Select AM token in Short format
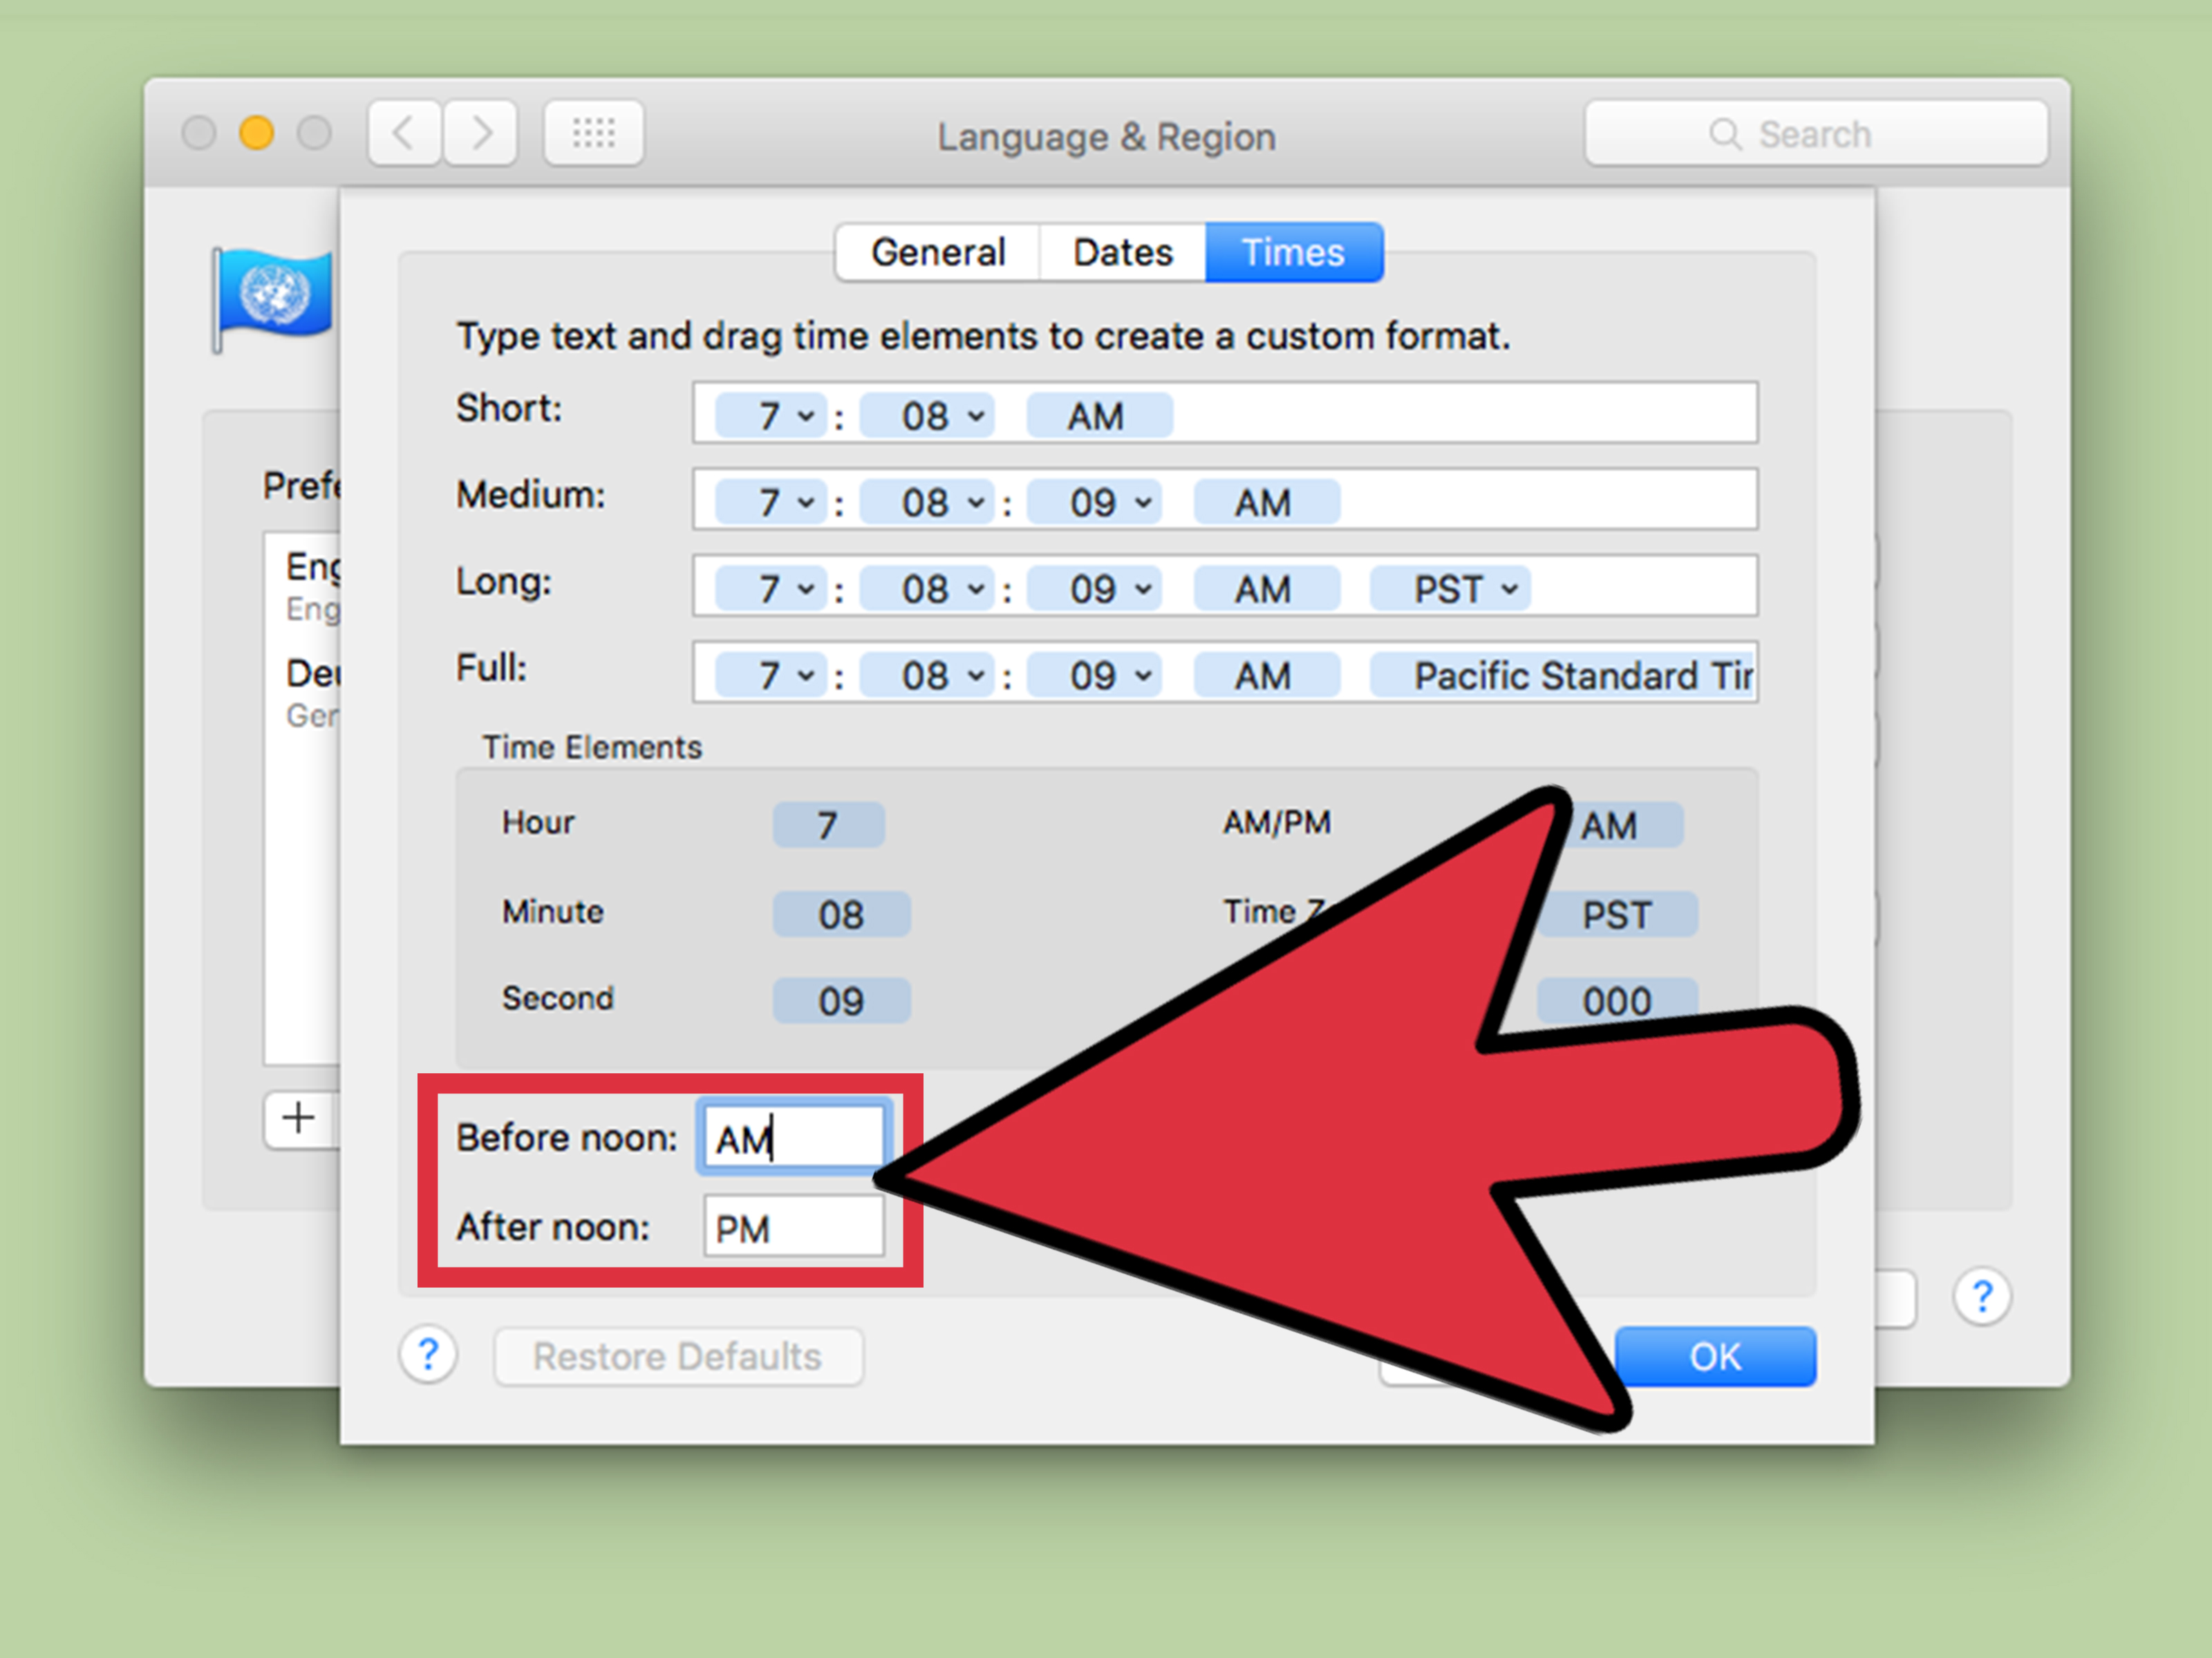Viewport: 2212px width, 1658px height. click(x=1099, y=415)
